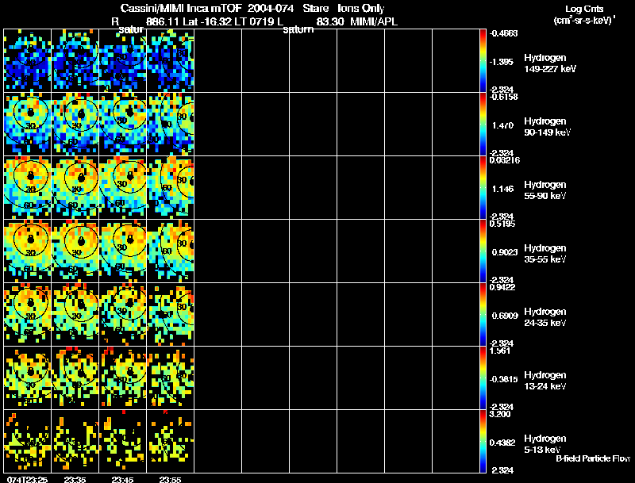This screenshot has width=635, height=483.
Task: Click the 35-55 keV map at 23:55
Action: (x=171, y=251)
